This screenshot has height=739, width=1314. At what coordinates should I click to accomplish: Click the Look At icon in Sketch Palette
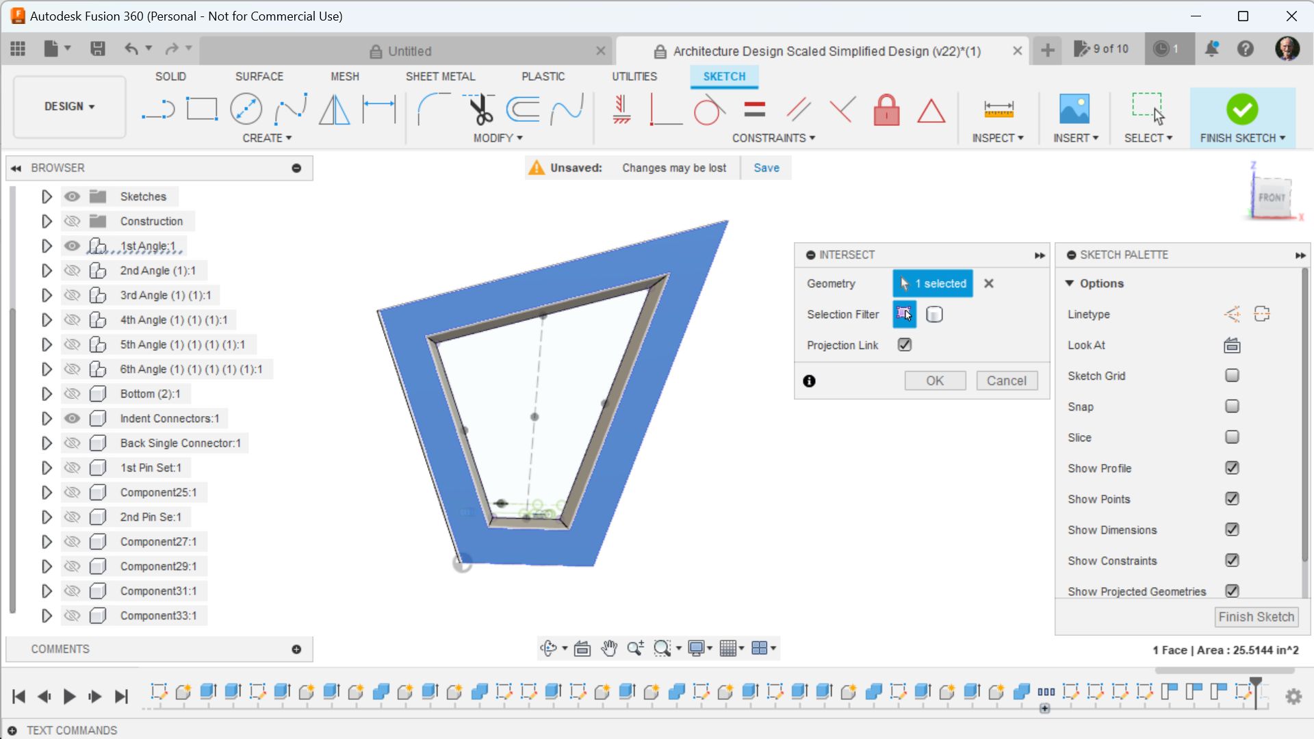click(x=1232, y=346)
